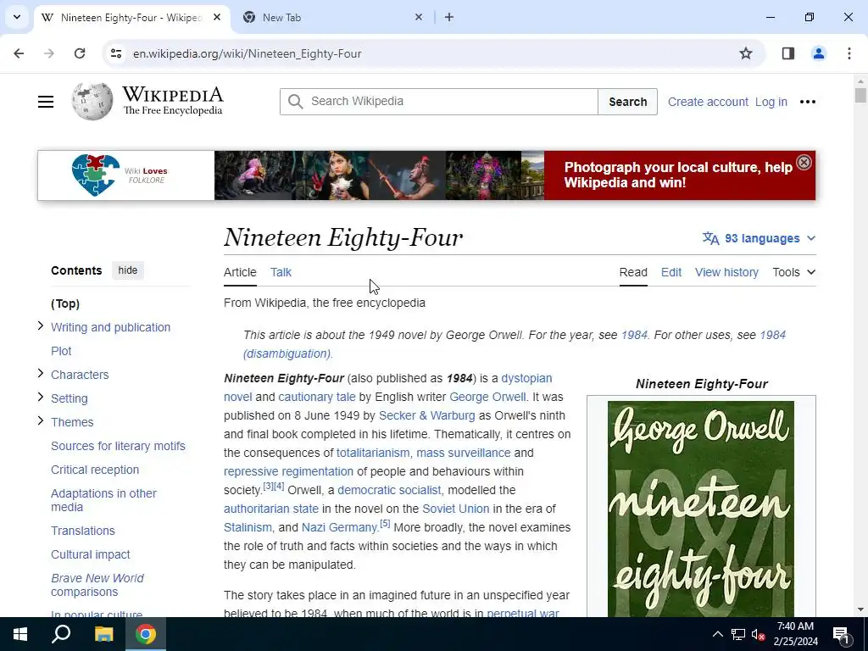Screen dimensions: 868x651
Task: Open Wikipedia personal tools ellipsis menu
Action: coord(808,102)
